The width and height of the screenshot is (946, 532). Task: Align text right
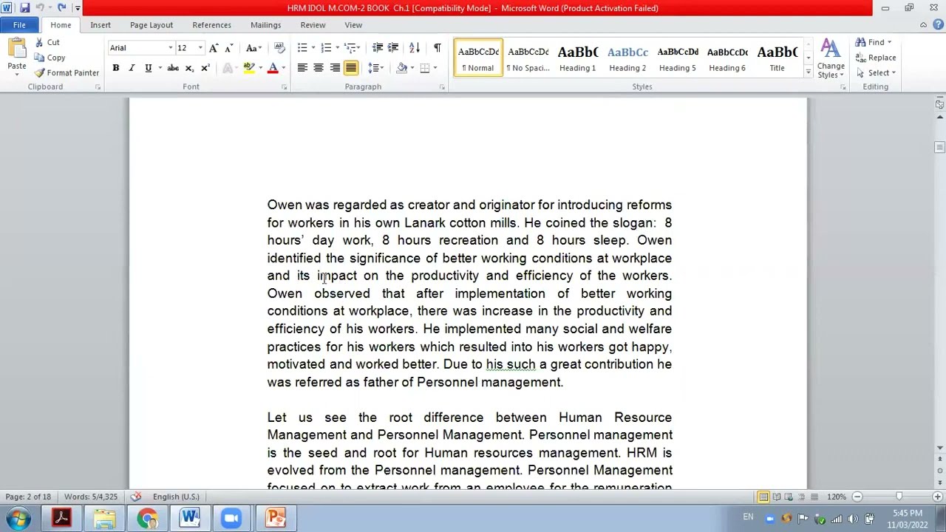[x=335, y=68]
